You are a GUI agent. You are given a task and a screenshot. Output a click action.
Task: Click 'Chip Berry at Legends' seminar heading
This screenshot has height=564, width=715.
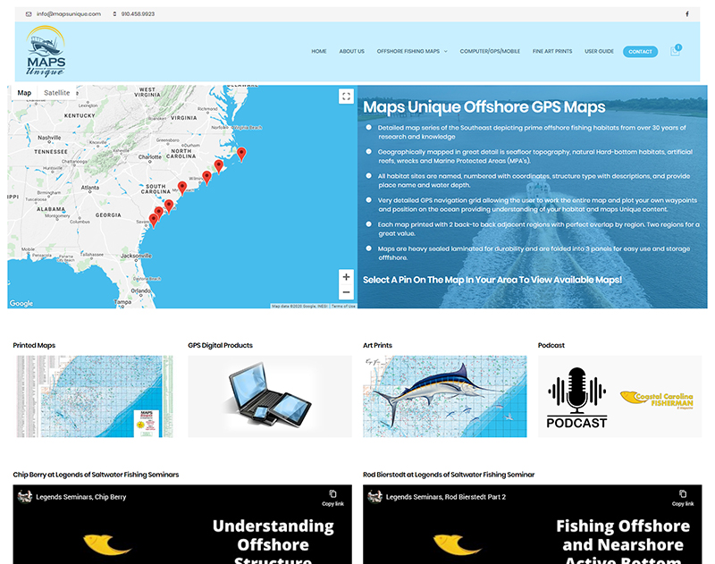click(96, 475)
